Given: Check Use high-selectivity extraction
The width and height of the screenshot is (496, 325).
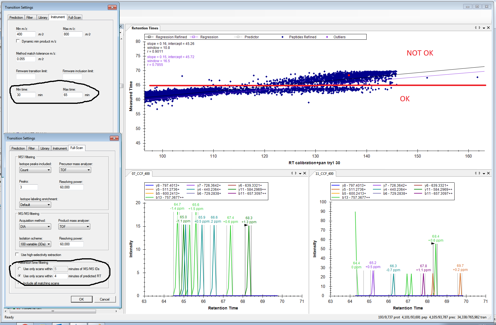Looking at the screenshot, I should 17,255.
